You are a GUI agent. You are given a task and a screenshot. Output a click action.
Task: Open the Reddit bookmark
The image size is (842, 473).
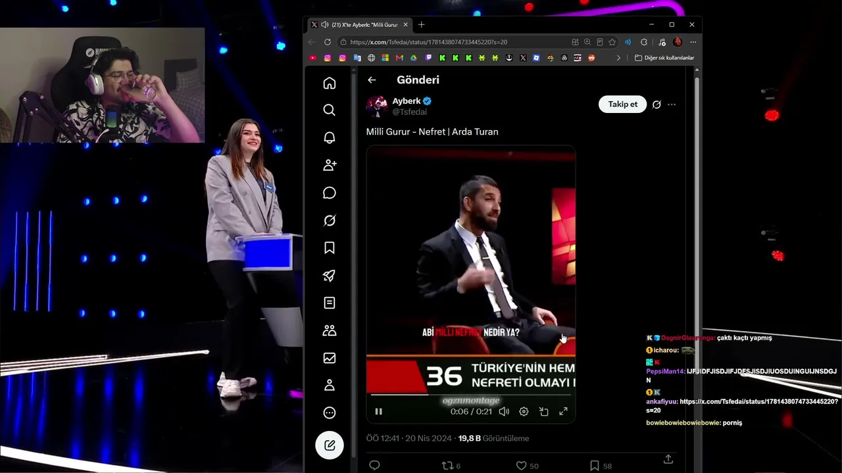pos(591,58)
